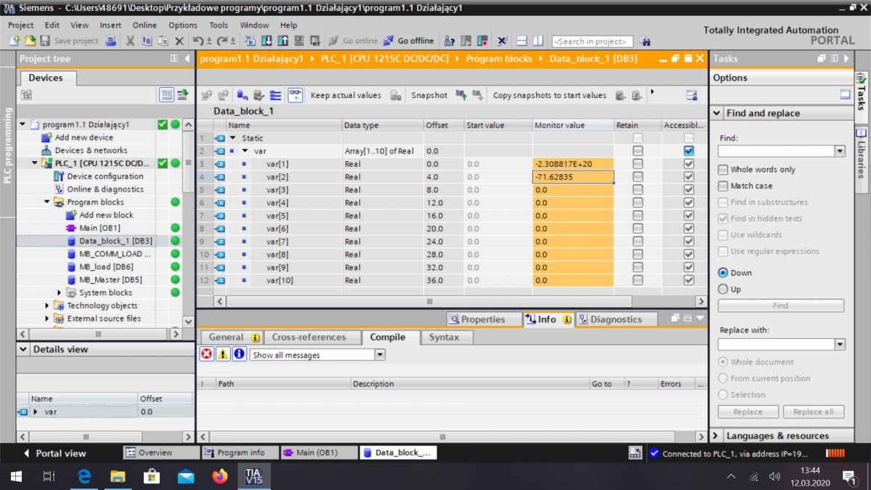Click the undo arrow icon
The width and height of the screenshot is (871, 490).
(x=197, y=41)
